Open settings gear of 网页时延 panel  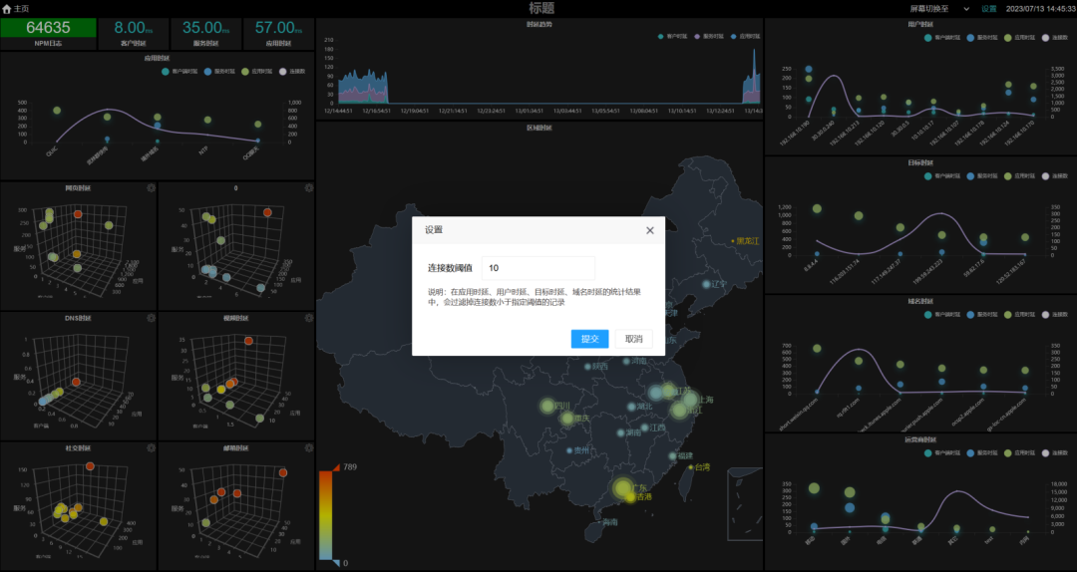(x=152, y=187)
